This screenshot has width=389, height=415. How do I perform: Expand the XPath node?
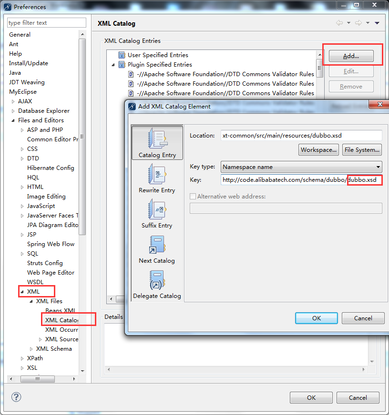22,358
